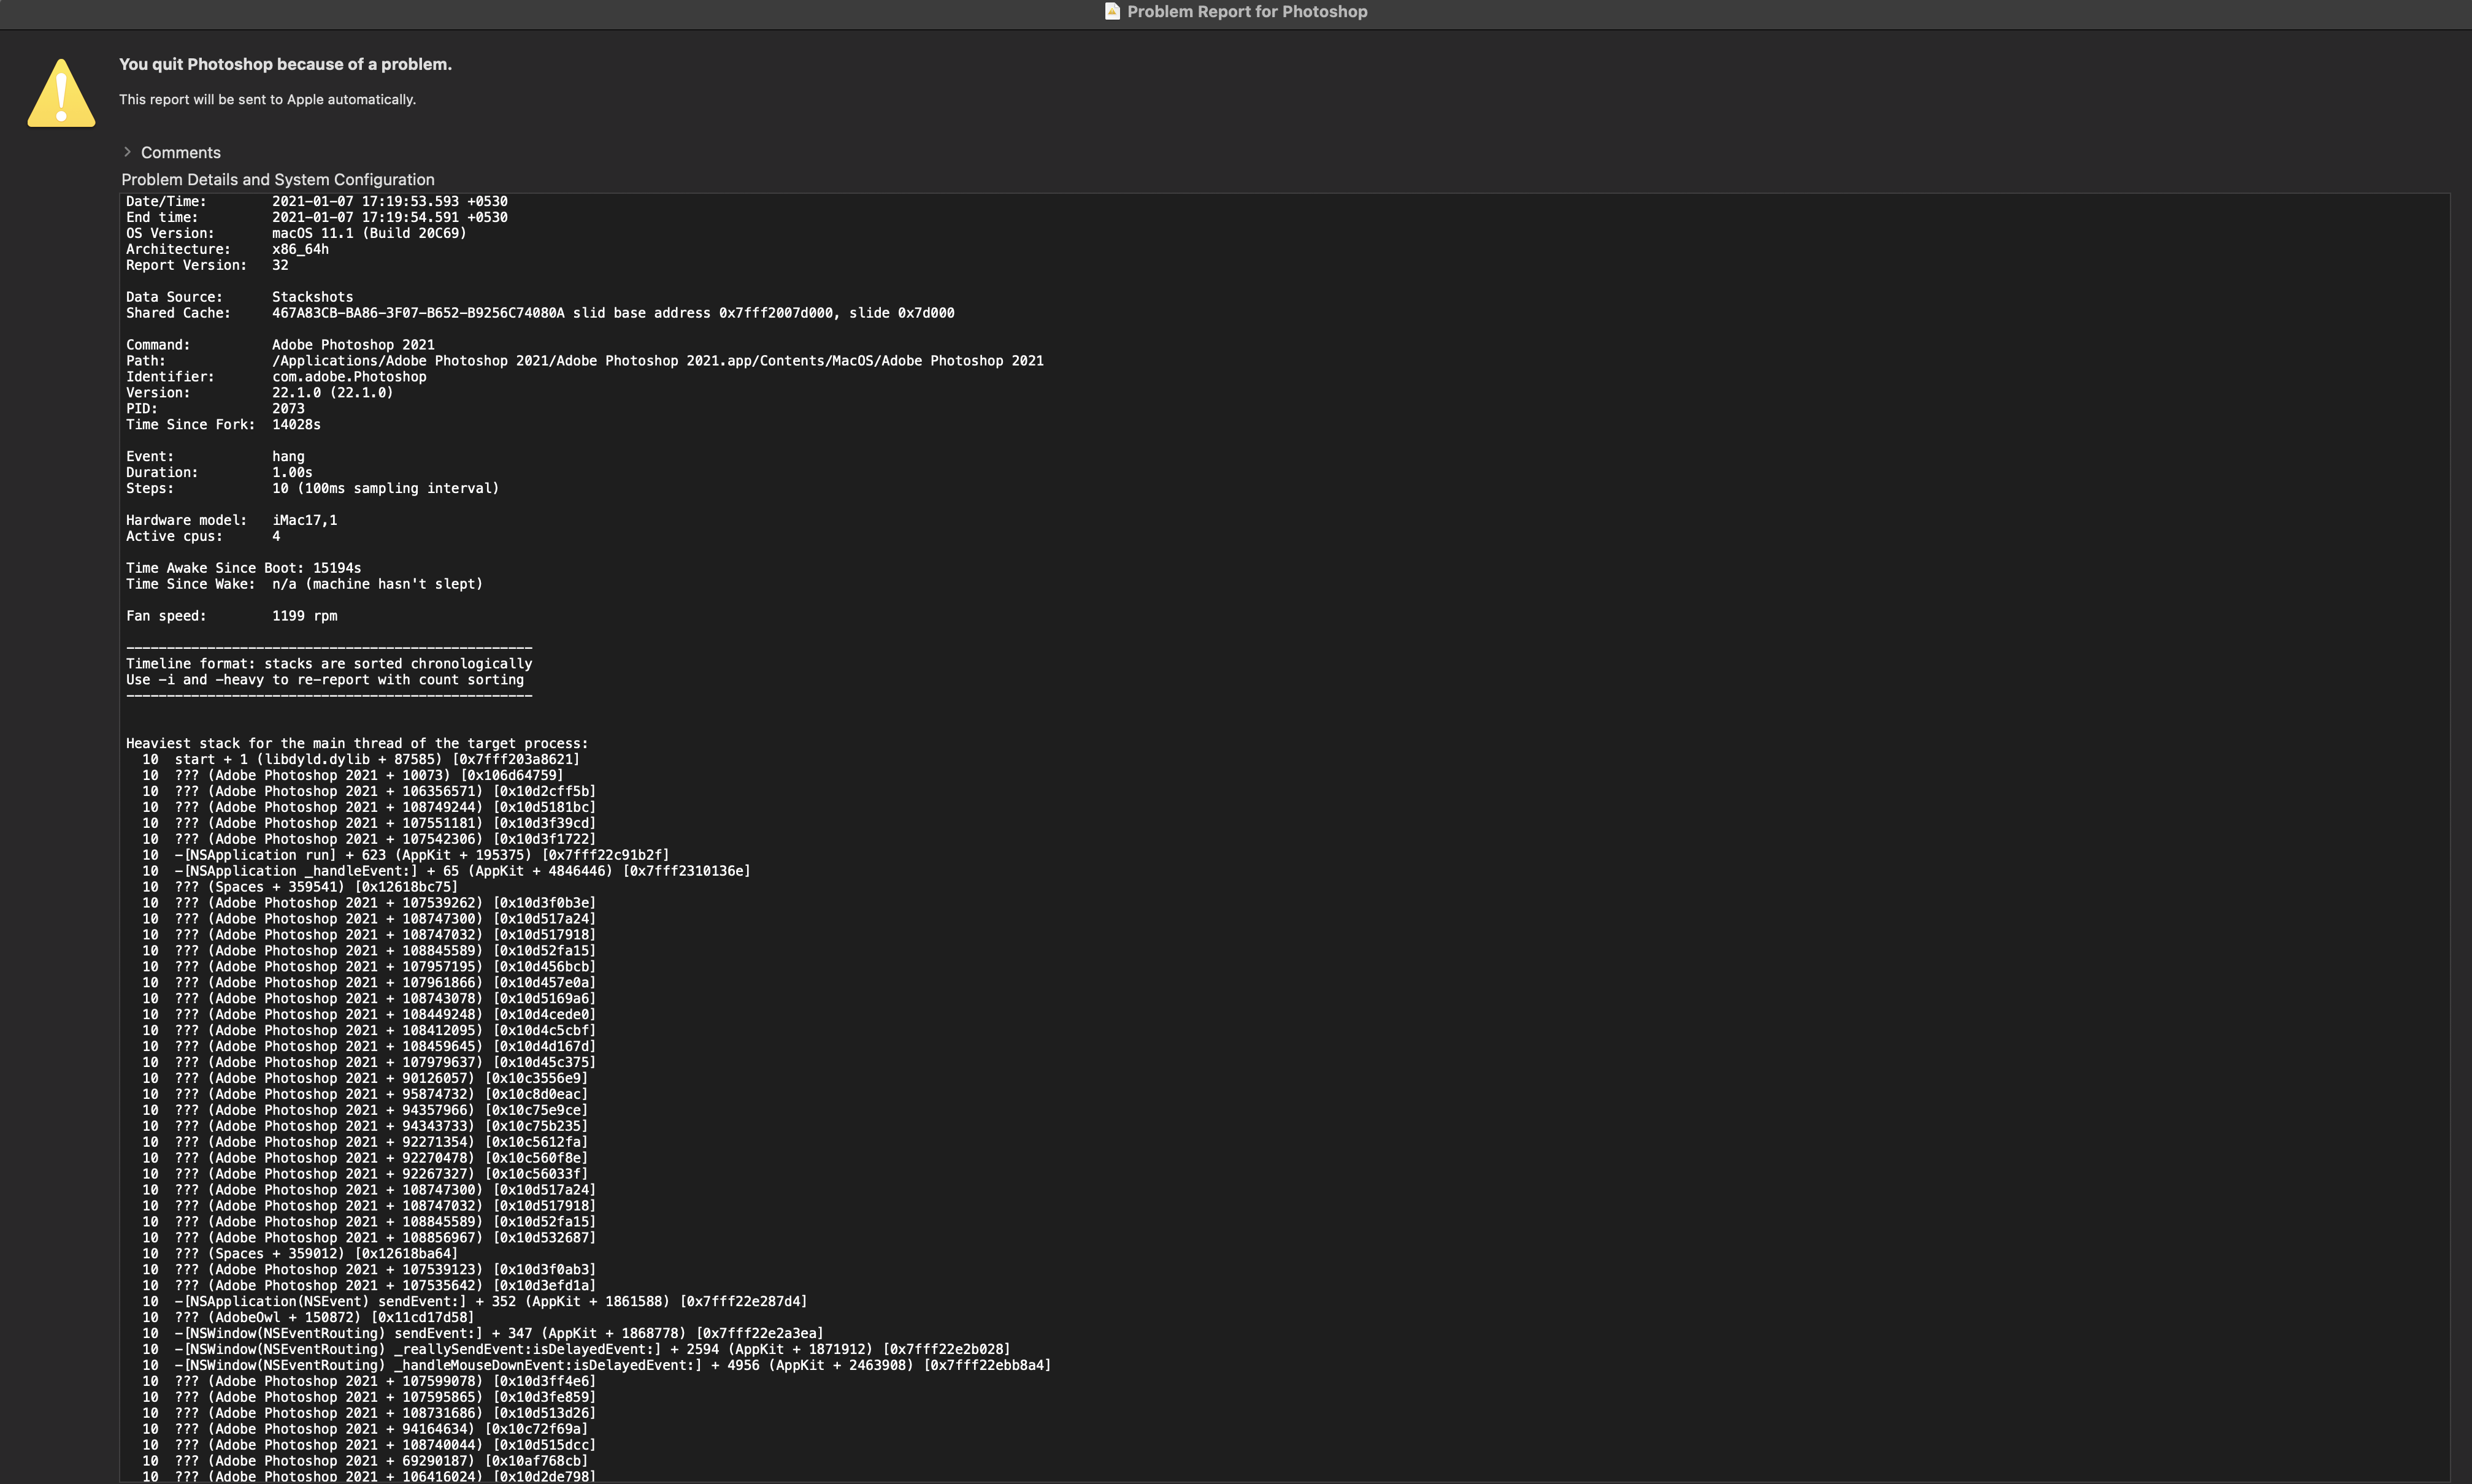Viewport: 2472px width, 1484px height.
Task: Click the Time Since Wake 'machine hasn't slept' line
Action: [x=304, y=584]
